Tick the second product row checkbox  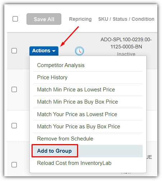point(14,89)
